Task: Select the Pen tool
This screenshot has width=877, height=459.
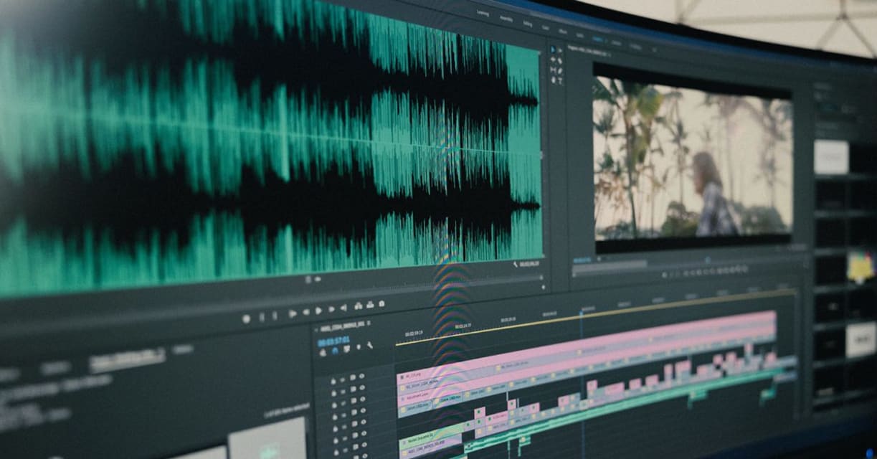Action: click(x=560, y=71)
